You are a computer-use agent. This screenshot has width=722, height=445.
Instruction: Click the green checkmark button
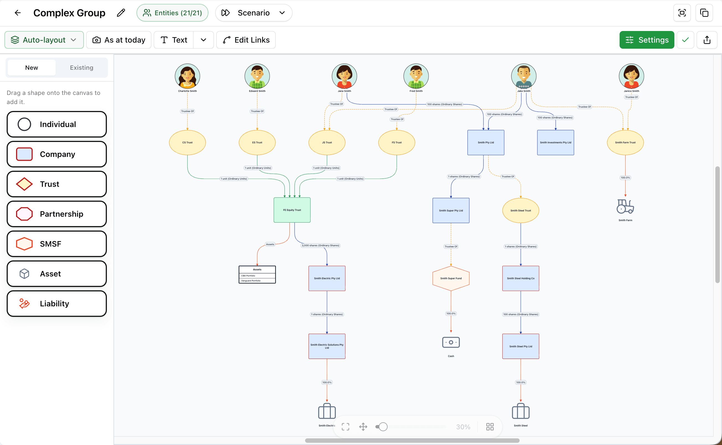click(x=685, y=40)
